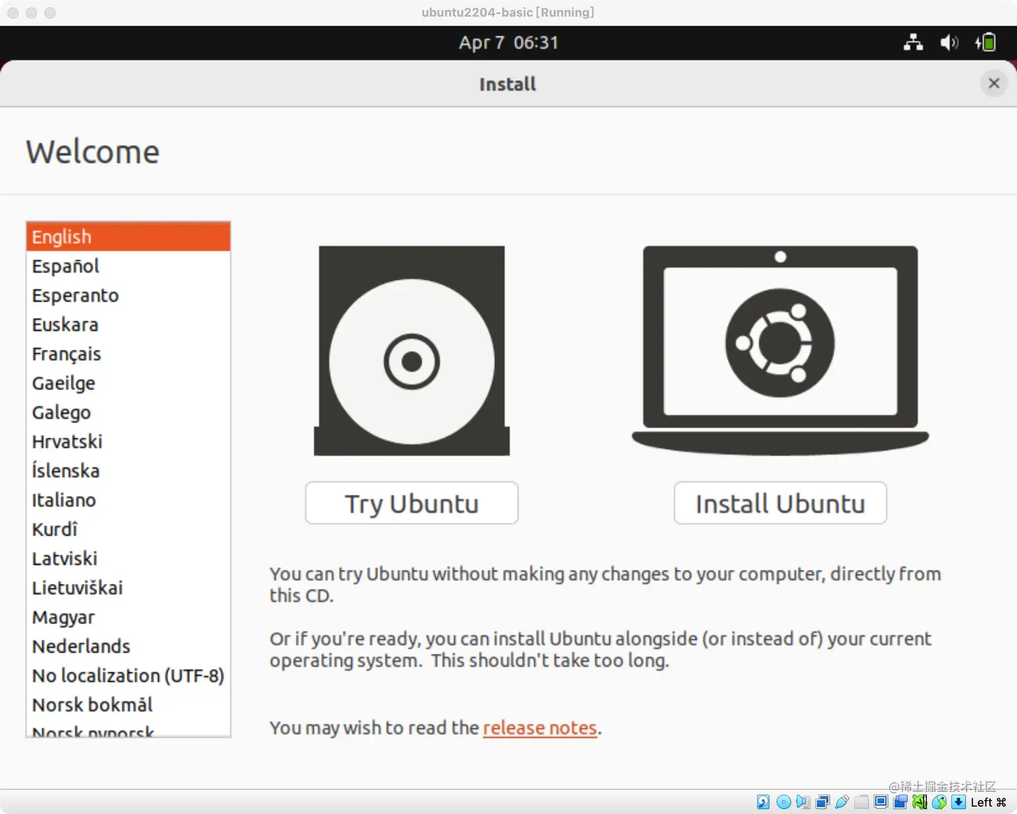1017x814 pixels.
Task: Click VirtualBox network adapters status icon
Action: pos(823,802)
